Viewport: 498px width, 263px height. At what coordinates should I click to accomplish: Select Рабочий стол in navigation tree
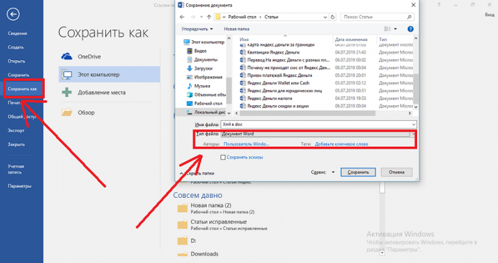[x=204, y=103]
